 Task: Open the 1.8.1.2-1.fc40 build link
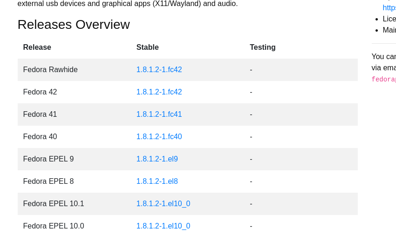159,137
